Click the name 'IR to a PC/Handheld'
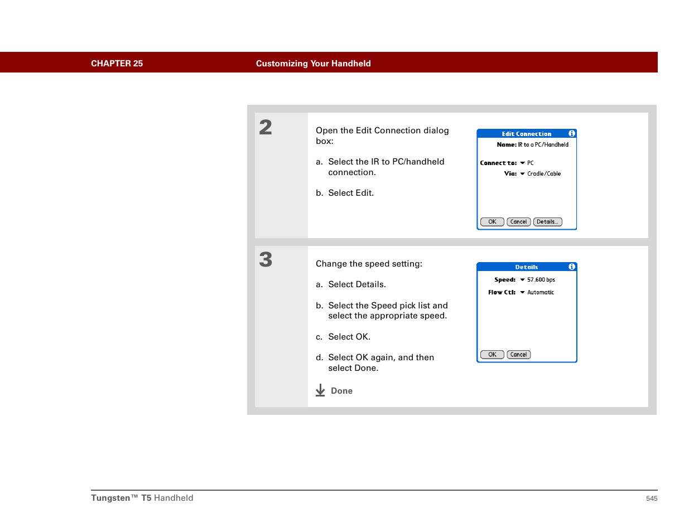 click(543, 145)
